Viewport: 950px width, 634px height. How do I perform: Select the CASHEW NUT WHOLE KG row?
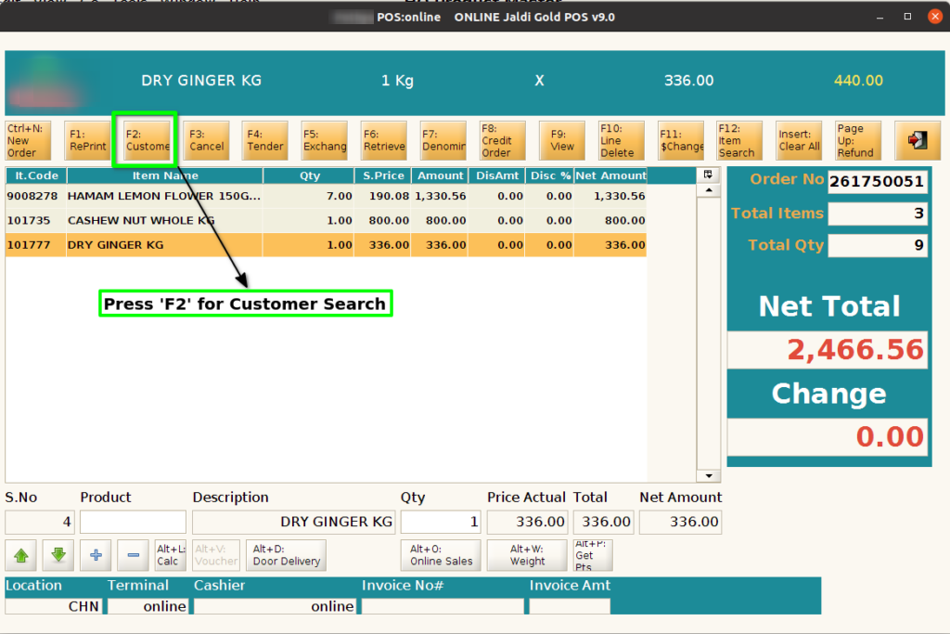326,221
